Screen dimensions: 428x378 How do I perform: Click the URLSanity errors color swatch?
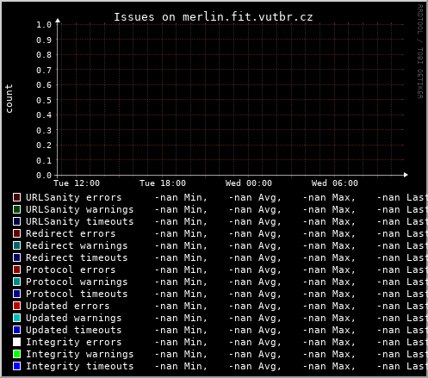(17, 197)
